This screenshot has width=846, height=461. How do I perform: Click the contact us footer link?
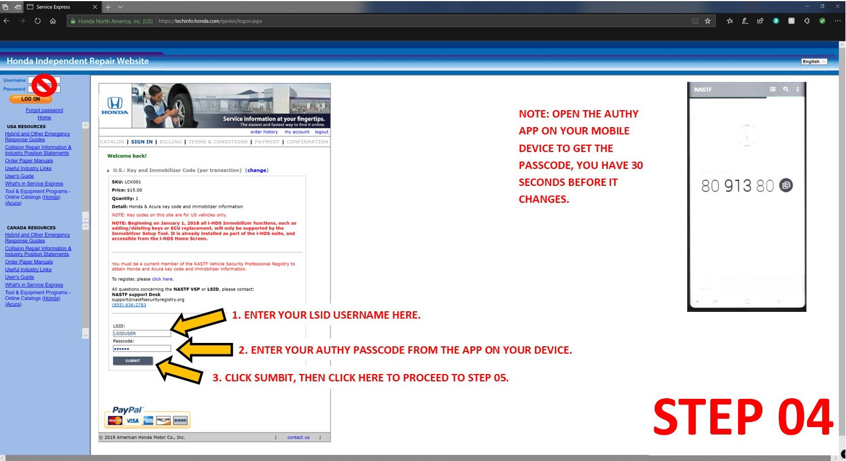(298, 437)
